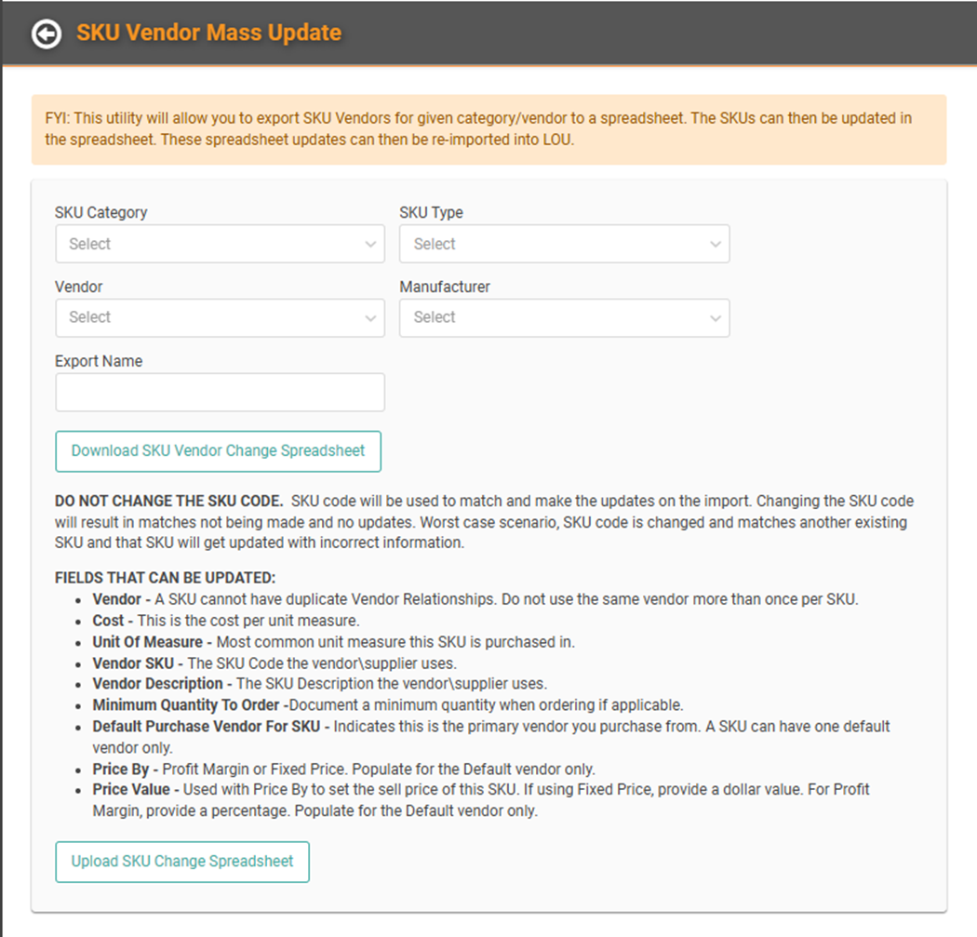Click the SKU Type field label

(431, 212)
